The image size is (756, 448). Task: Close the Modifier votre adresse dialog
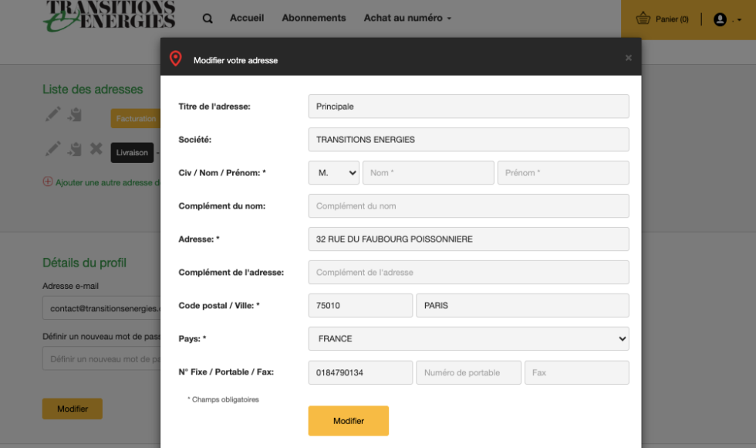[x=628, y=58]
